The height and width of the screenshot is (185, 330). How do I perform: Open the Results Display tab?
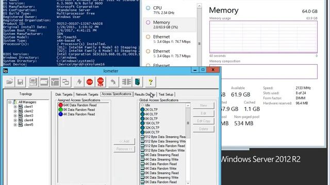pyautogui.click(x=145, y=95)
